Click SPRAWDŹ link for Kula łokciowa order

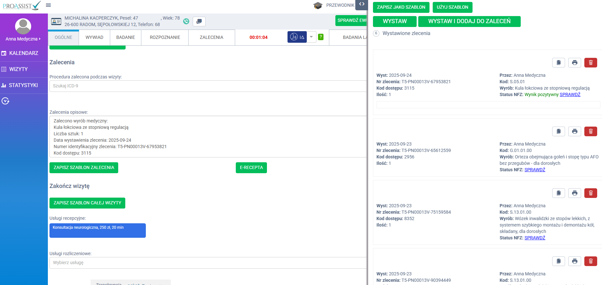click(x=570, y=94)
